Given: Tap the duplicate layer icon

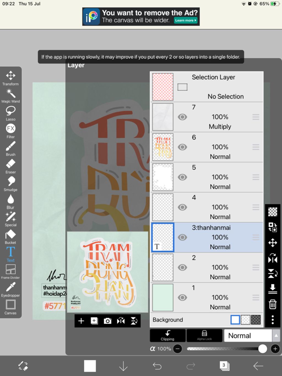Looking at the screenshot, I should pyautogui.click(x=94, y=321).
